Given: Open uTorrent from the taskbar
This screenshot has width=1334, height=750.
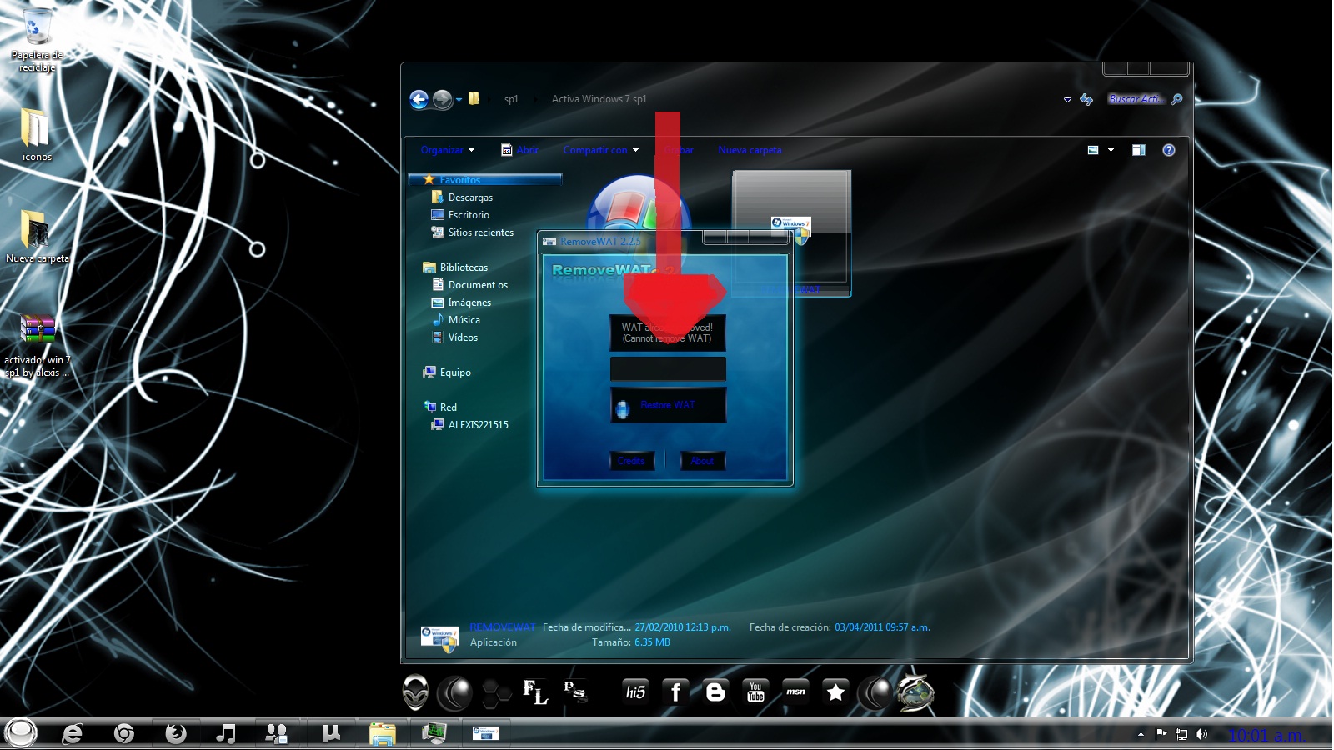Looking at the screenshot, I should pyautogui.click(x=331, y=733).
